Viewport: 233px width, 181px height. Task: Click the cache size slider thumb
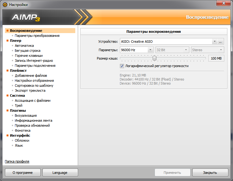pyautogui.click(x=154, y=58)
